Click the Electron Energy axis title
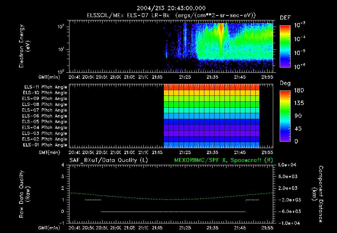This screenshot has height=233, width=337. tap(24, 46)
